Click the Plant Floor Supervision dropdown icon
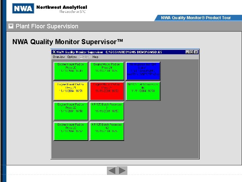The image size is (242, 182). (11, 26)
